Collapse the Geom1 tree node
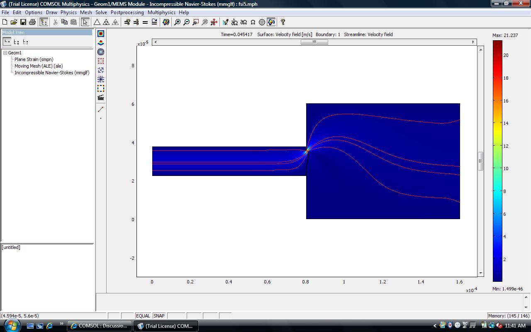This screenshot has width=531, height=332. pyautogui.click(x=5, y=53)
